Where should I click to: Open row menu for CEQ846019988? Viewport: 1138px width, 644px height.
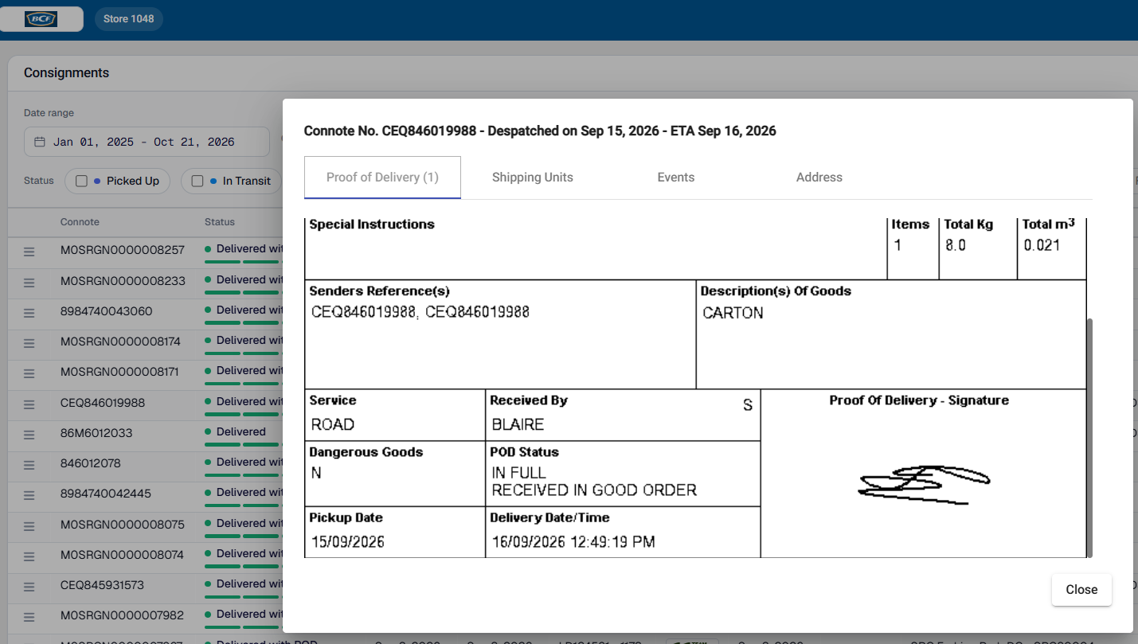pyautogui.click(x=29, y=404)
